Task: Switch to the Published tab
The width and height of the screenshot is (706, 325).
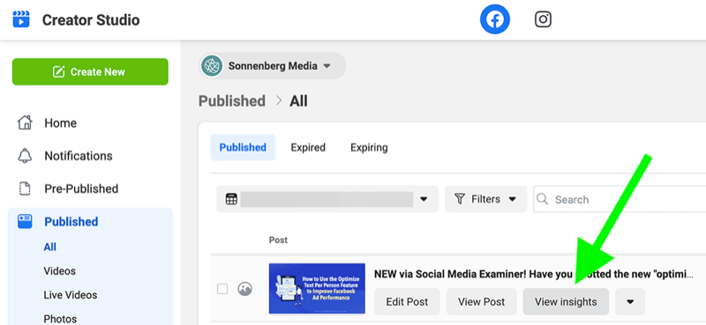Action: click(243, 147)
